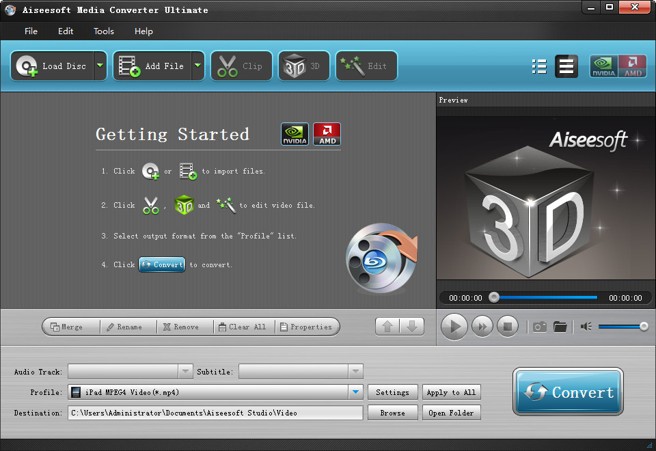Screen dimensions: 656x451
Task: Click the profile Settings button
Action: click(x=392, y=392)
